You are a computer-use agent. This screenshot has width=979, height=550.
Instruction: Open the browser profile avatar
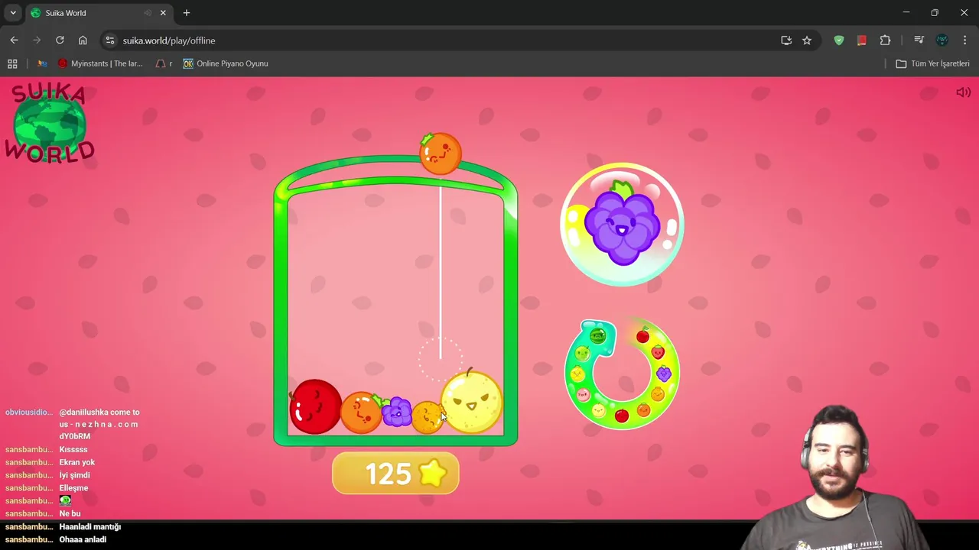point(942,40)
